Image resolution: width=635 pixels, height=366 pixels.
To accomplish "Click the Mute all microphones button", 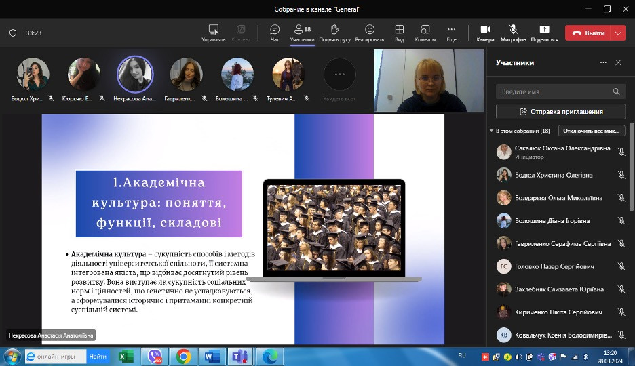I will pyautogui.click(x=592, y=131).
